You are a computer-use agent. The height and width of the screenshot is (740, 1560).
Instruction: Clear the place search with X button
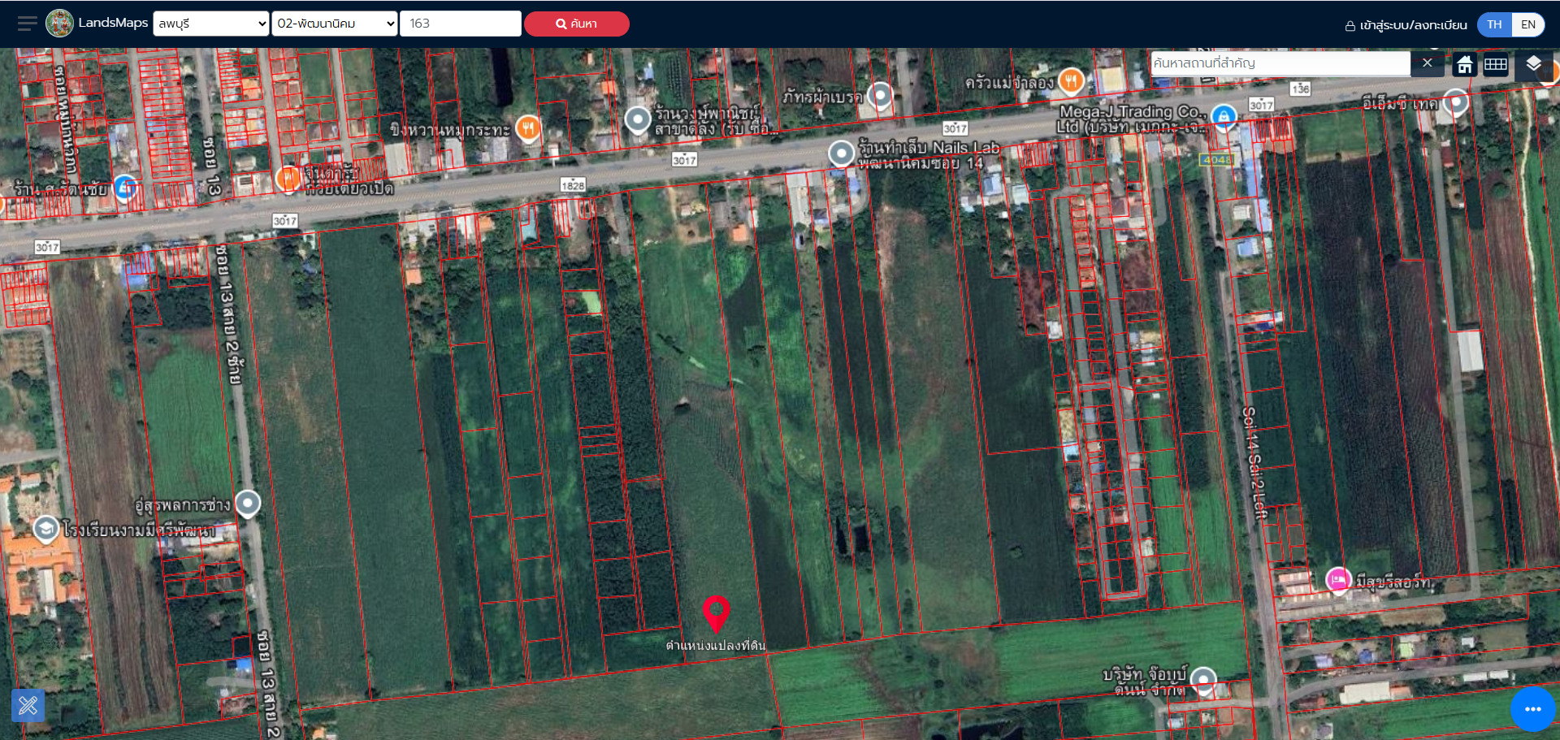pyautogui.click(x=1427, y=63)
